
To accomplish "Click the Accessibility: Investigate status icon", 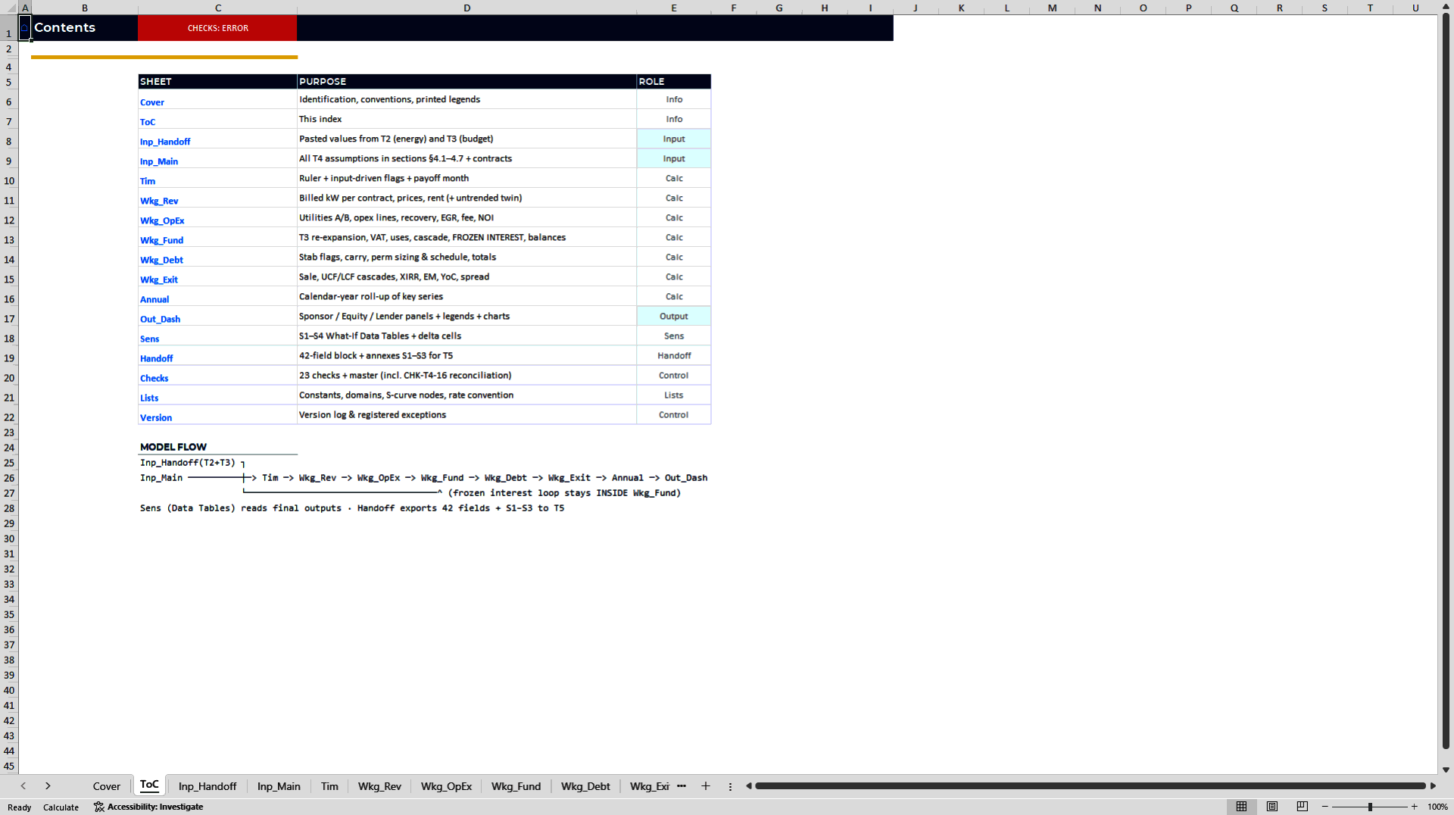I will click(x=148, y=807).
